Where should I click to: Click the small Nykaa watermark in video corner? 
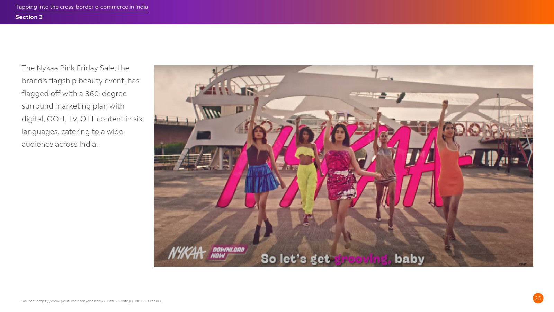pyautogui.click(x=522, y=264)
